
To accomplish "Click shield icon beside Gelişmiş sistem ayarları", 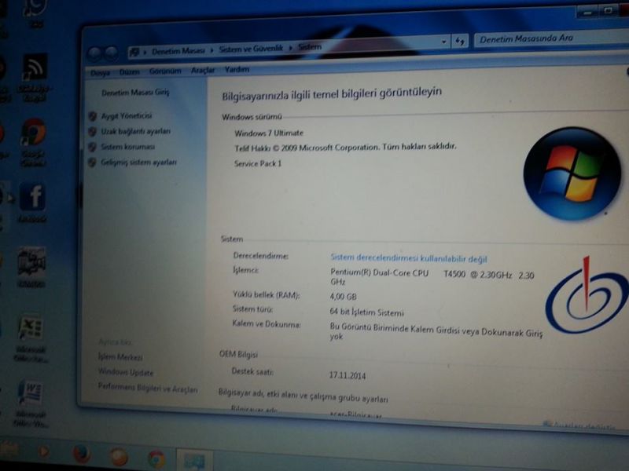I will (92, 162).
